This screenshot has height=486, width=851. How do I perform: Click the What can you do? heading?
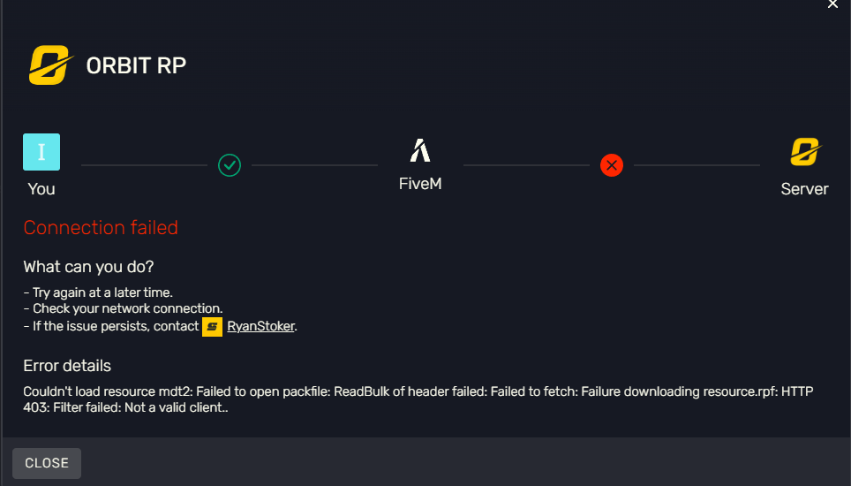point(88,267)
